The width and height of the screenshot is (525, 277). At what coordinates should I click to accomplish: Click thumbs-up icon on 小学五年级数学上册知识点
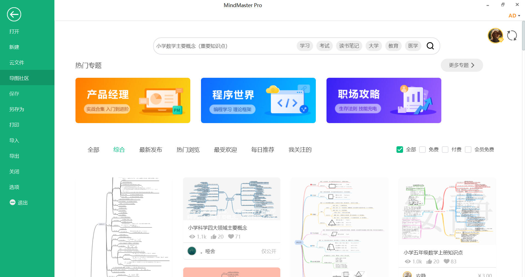[429, 261]
